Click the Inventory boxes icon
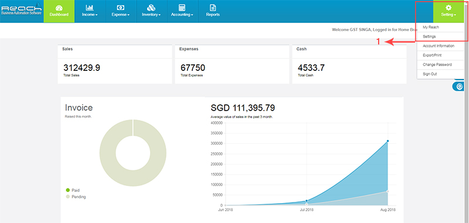The image size is (469, 223). pos(151,8)
